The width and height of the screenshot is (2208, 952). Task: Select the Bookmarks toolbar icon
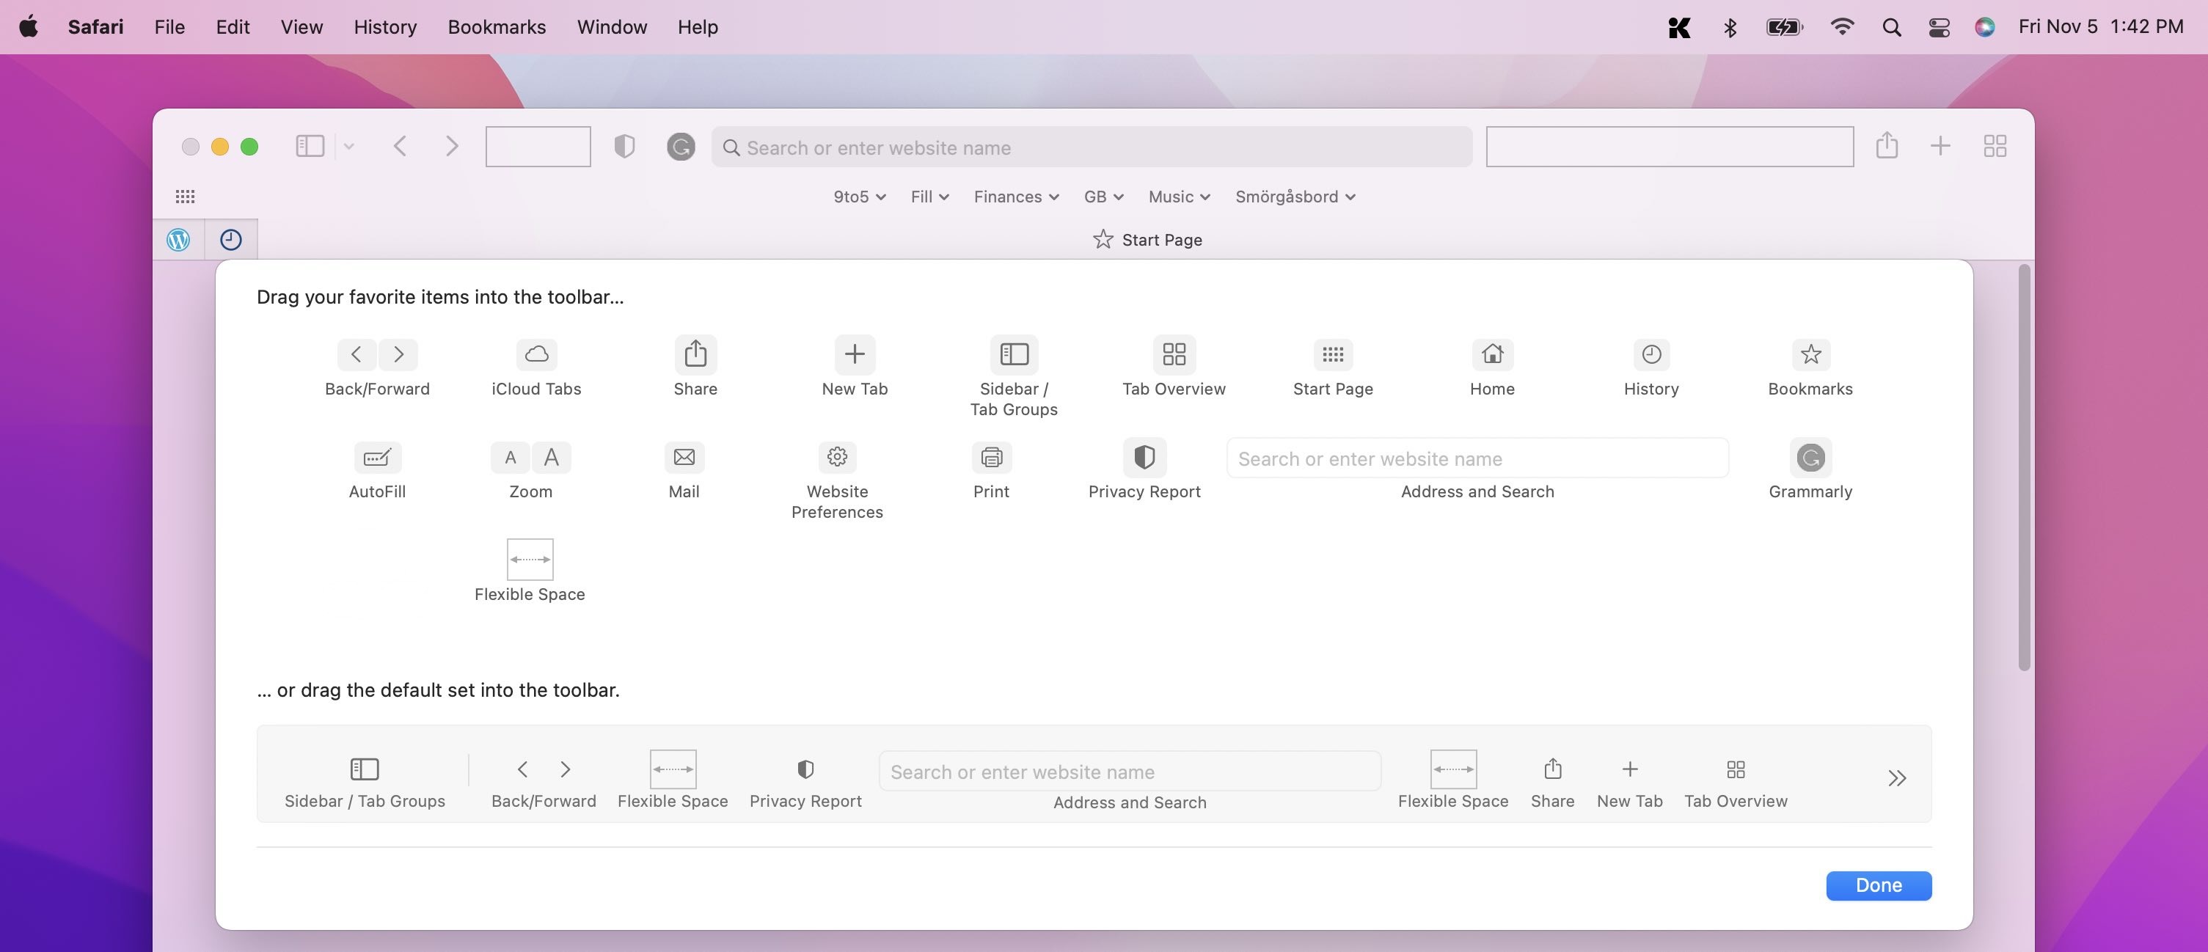1810,354
